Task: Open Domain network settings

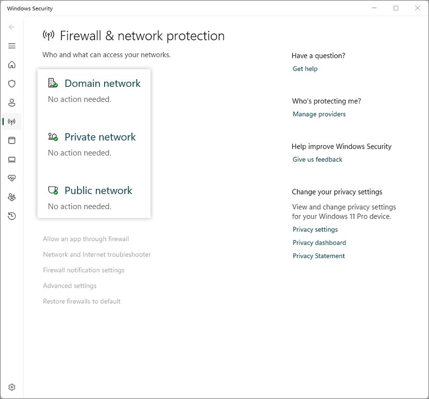Action: click(x=102, y=83)
